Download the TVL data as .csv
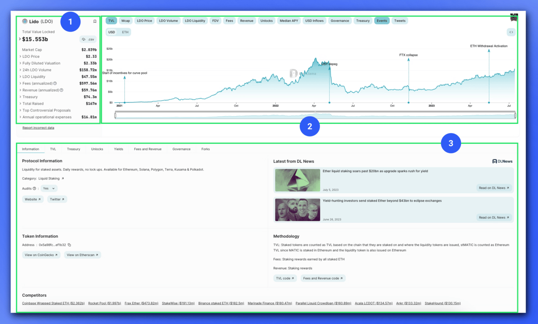This screenshot has width=538, height=324. (88, 40)
